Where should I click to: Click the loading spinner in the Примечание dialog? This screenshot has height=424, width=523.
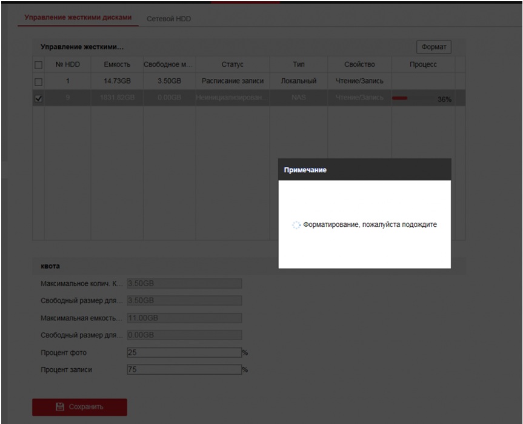296,224
